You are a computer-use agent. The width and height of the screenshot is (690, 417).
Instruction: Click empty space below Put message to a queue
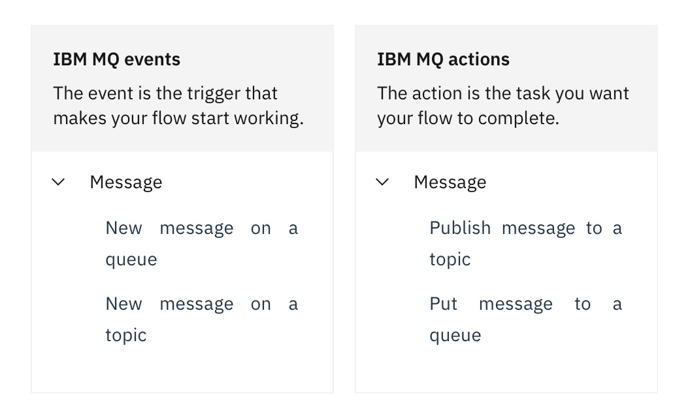coord(506,370)
